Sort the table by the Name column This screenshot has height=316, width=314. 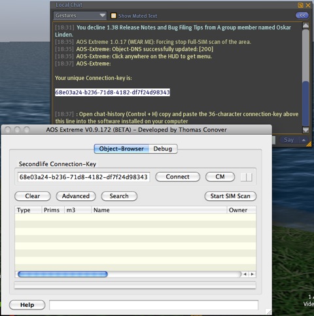(x=159, y=210)
